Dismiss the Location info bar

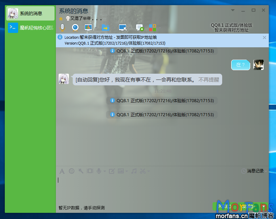click(264, 37)
